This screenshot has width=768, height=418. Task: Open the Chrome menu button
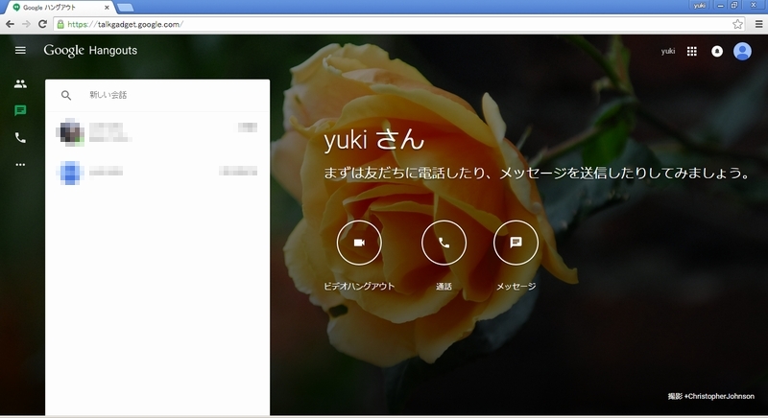(758, 24)
